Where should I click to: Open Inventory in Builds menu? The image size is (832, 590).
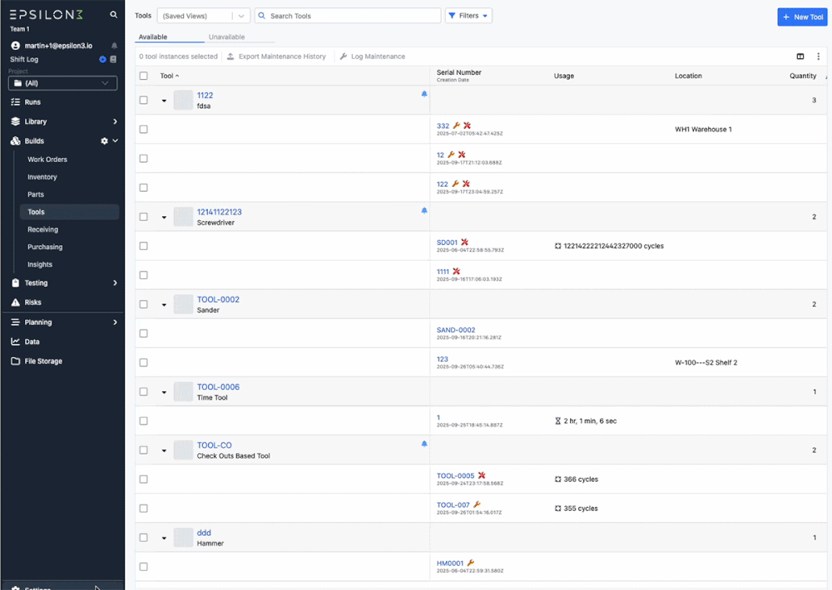pyautogui.click(x=42, y=177)
